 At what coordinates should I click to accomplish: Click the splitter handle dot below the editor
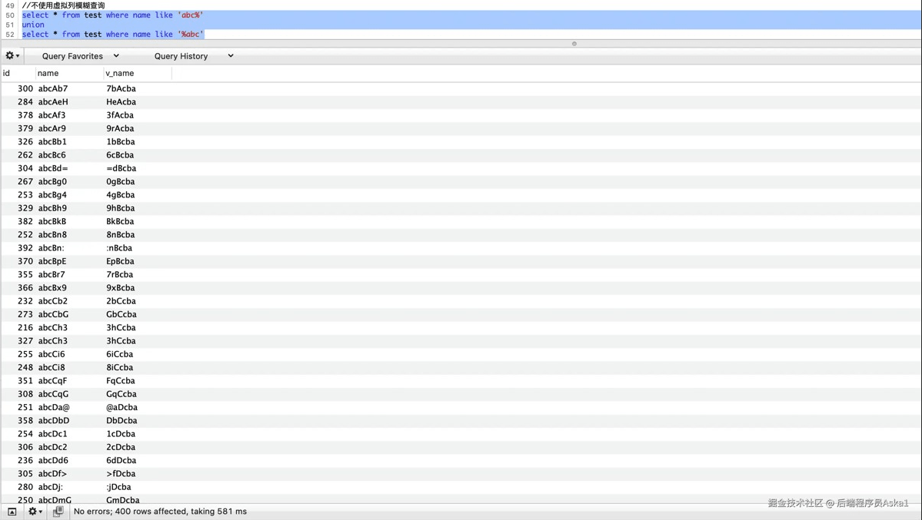[x=574, y=44]
